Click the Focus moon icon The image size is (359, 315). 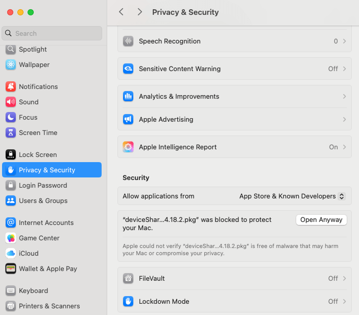[11, 118]
